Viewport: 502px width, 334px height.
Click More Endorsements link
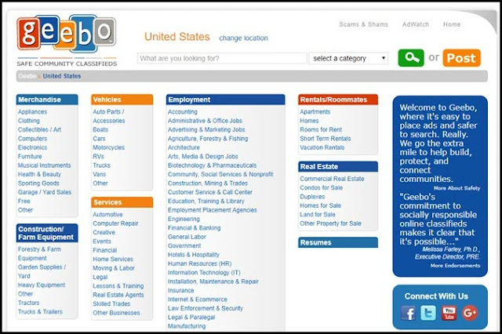[x=455, y=266]
